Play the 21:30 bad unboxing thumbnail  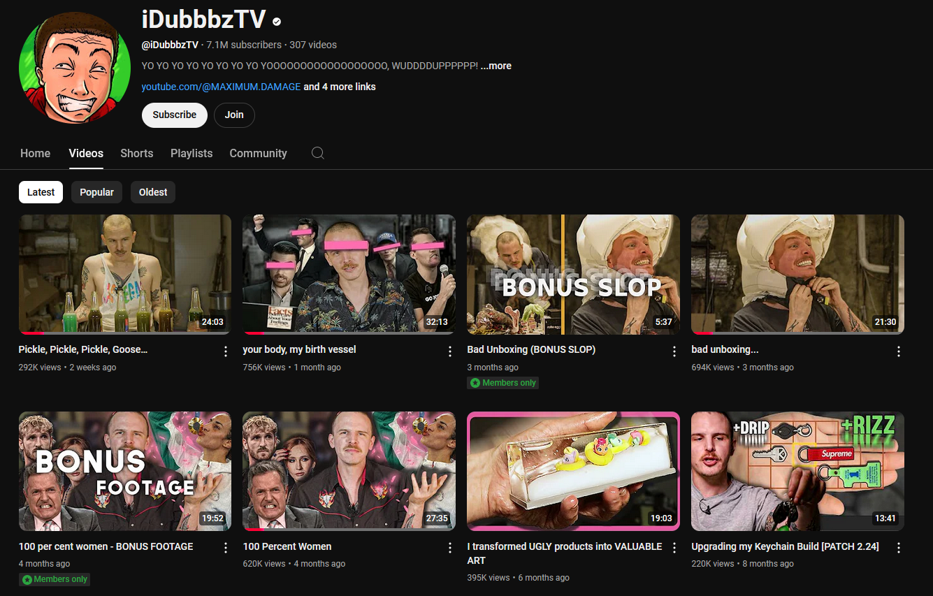pos(798,274)
